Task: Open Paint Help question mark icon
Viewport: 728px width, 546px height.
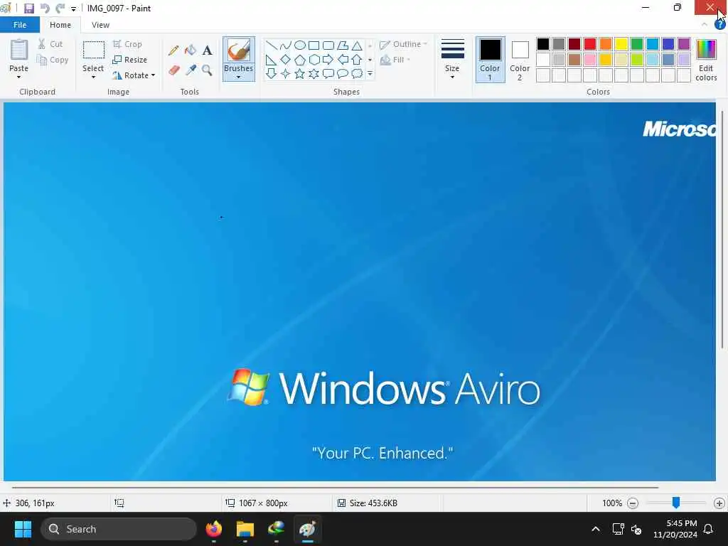Action: (719, 25)
